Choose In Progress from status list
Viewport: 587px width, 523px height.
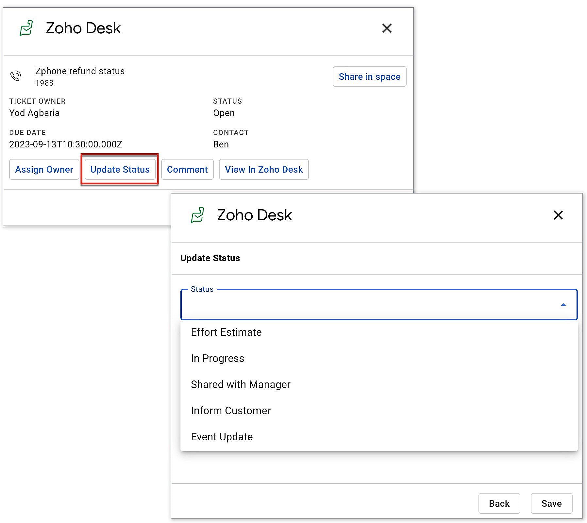pos(379,358)
